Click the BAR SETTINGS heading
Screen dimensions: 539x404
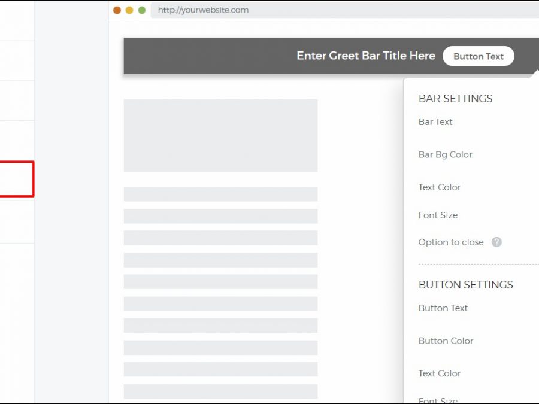(455, 99)
